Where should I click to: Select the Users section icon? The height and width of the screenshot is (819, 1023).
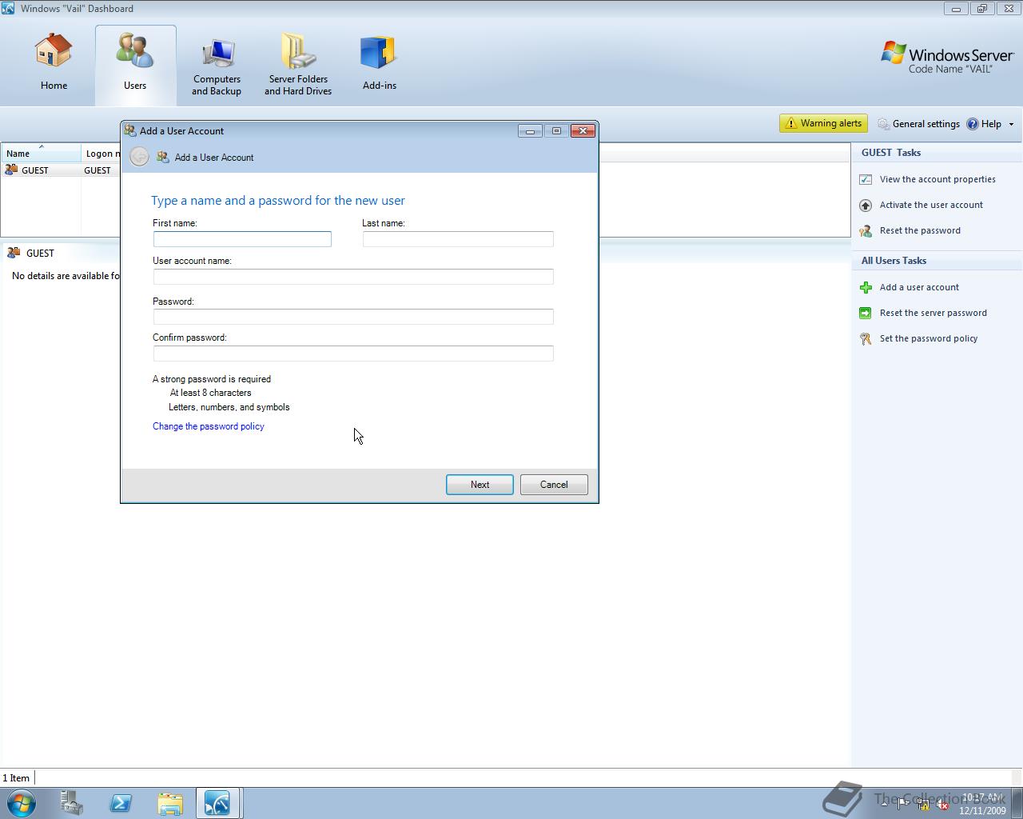point(135,50)
